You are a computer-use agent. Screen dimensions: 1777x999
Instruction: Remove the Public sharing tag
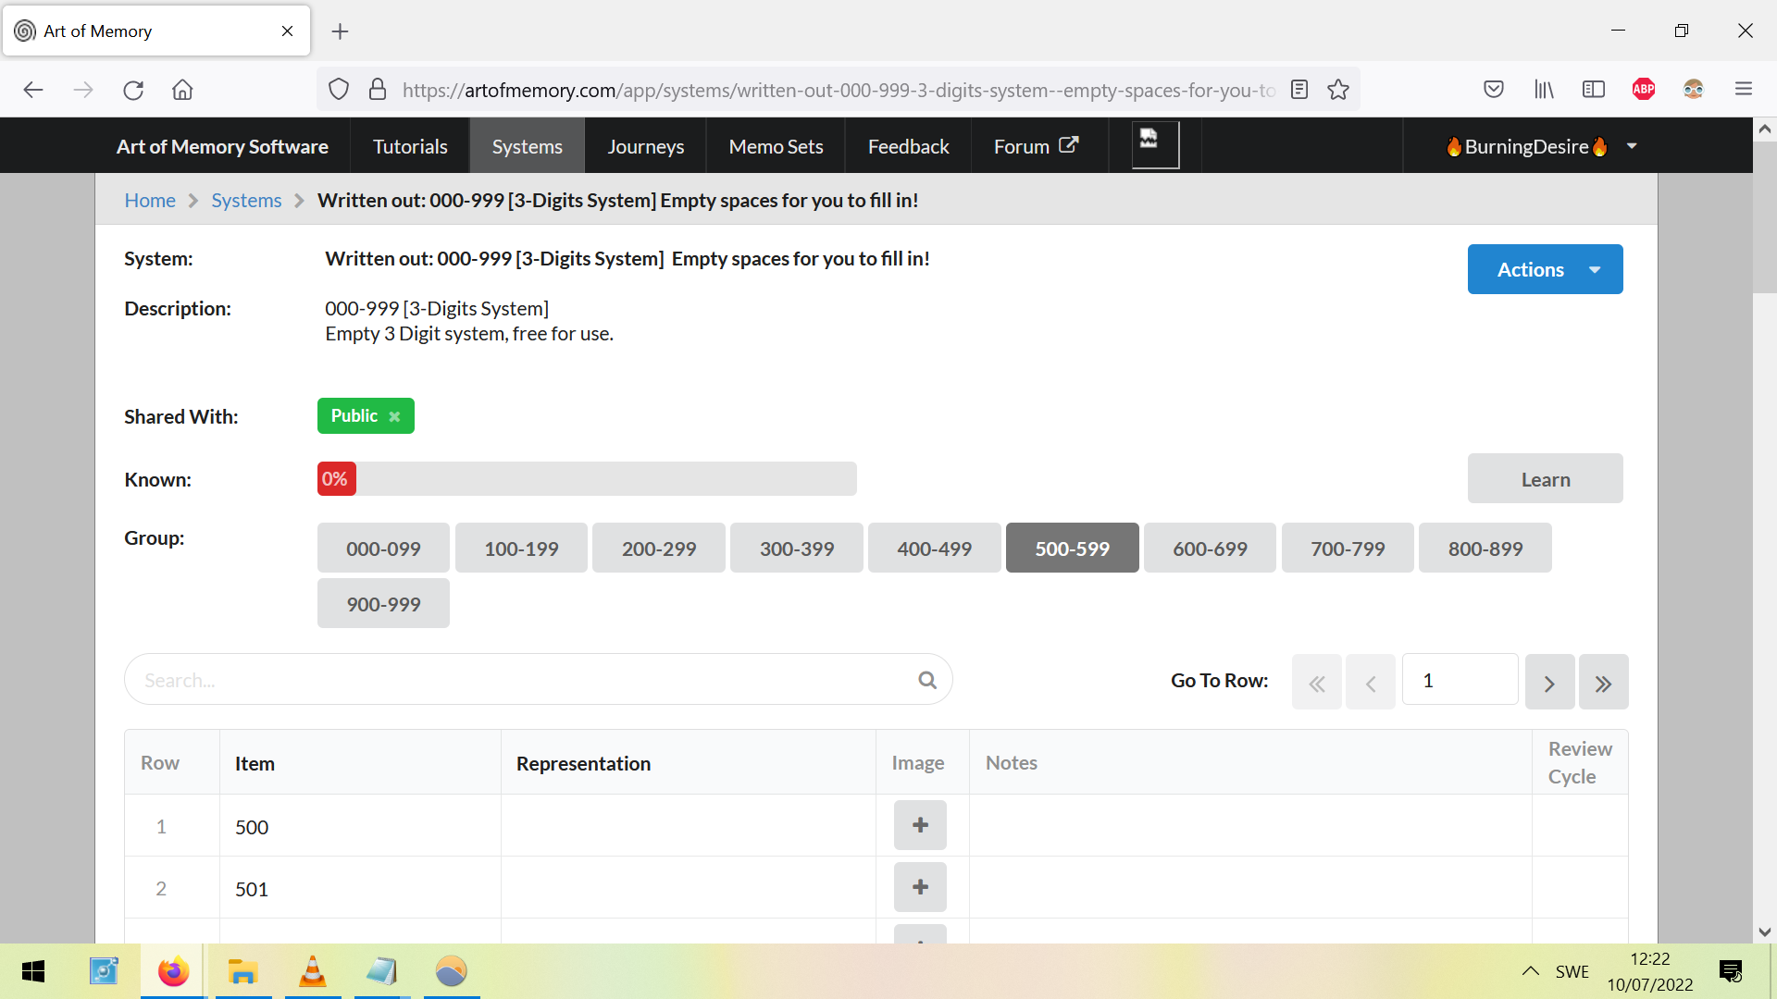click(394, 416)
